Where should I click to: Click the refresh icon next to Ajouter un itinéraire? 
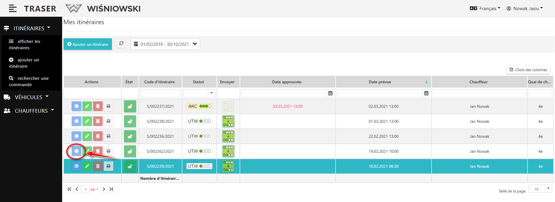click(121, 44)
